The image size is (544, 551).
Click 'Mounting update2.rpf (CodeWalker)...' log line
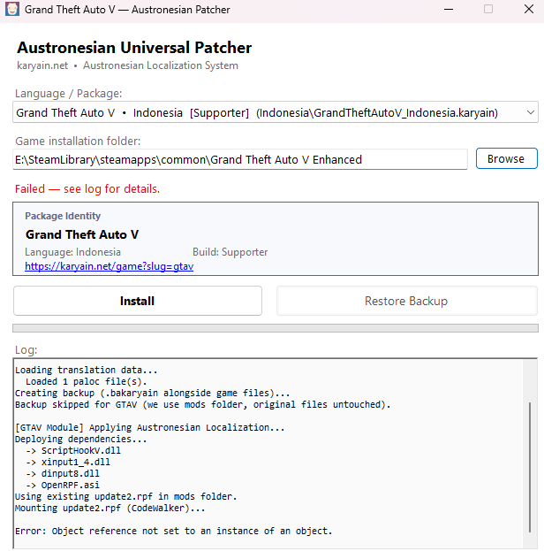click(110, 509)
